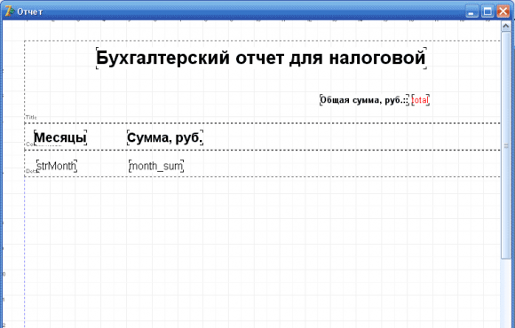The image size is (515, 328).
Task: Select the 'strMonth' data field
Action: tap(57, 166)
